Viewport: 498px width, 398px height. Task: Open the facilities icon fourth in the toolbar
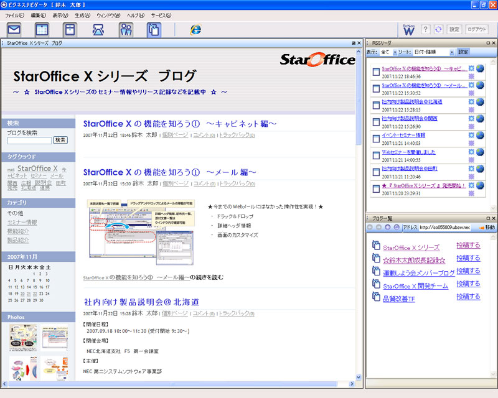[98, 30]
